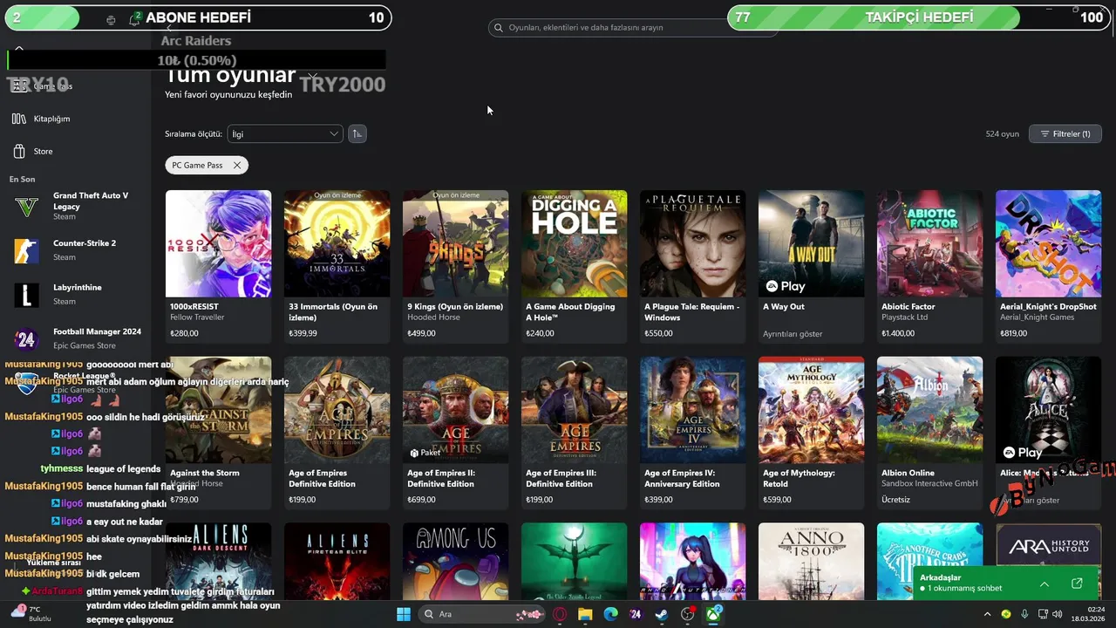Open the 9 Kings game thumbnail

tap(455, 243)
